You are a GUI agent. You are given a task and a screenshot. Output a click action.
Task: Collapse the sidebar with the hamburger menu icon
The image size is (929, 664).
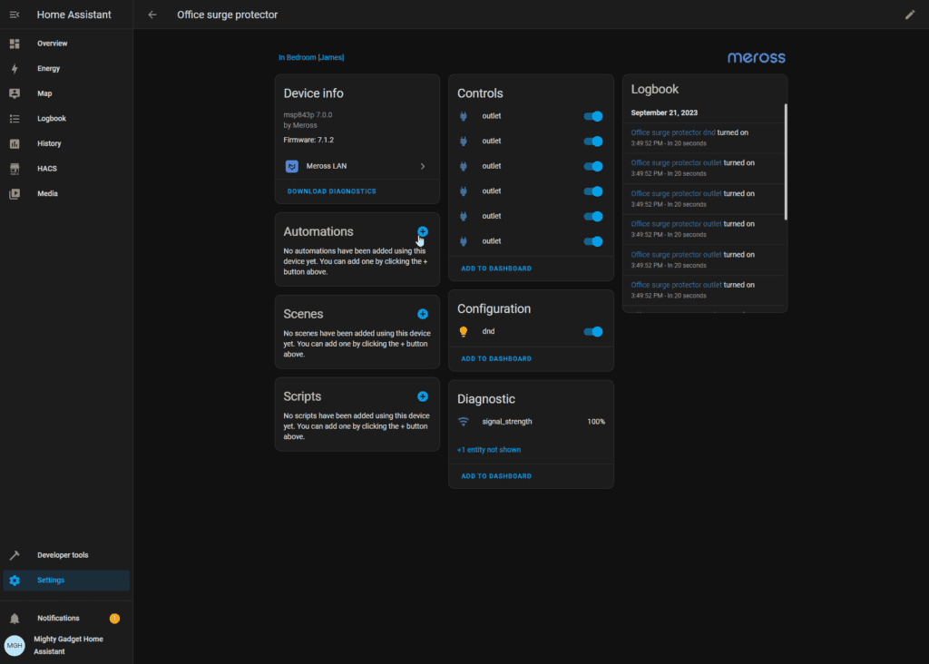click(15, 15)
